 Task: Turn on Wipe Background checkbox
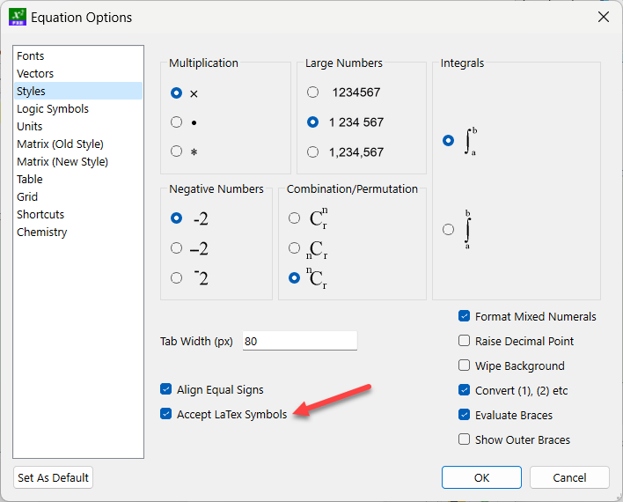tap(464, 365)
